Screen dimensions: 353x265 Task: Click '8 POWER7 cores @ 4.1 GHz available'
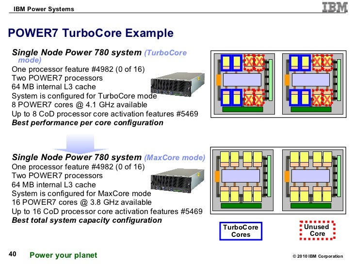(79, 104)
